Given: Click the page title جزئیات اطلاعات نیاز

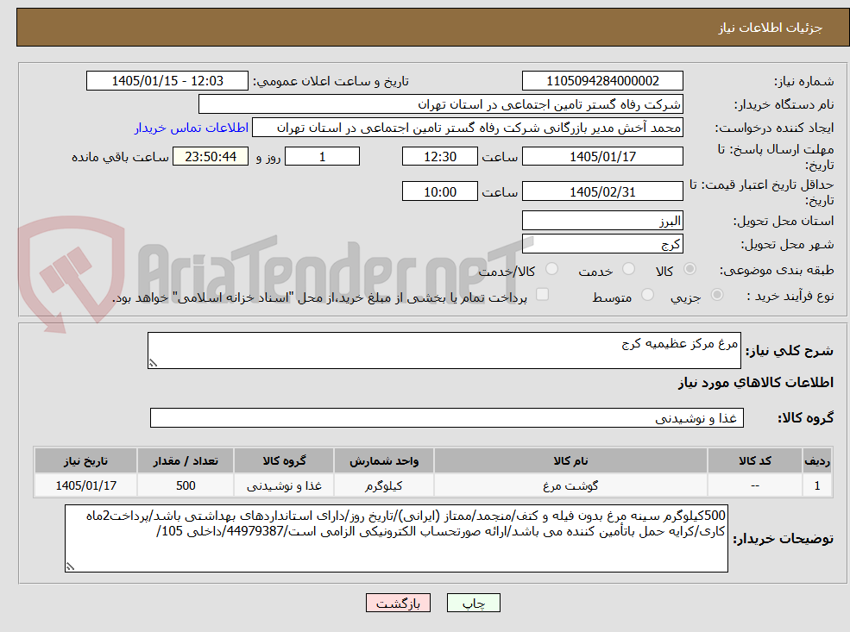Looking at the screenshot, I should (x=771, y=28).
